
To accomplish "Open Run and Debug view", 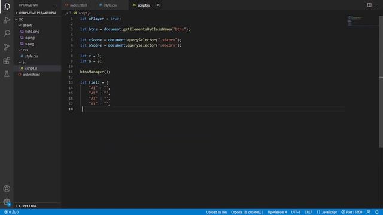I will [7, 20].
